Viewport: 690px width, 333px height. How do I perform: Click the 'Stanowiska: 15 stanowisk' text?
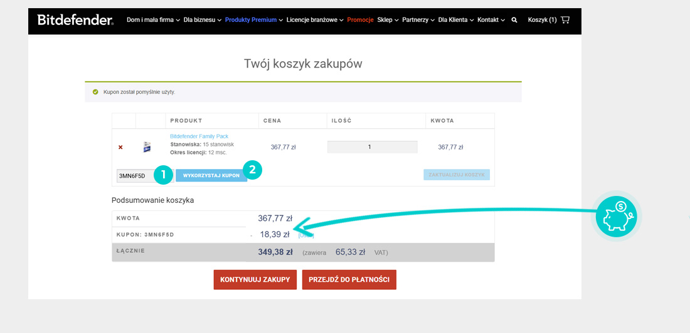(201, 145)
